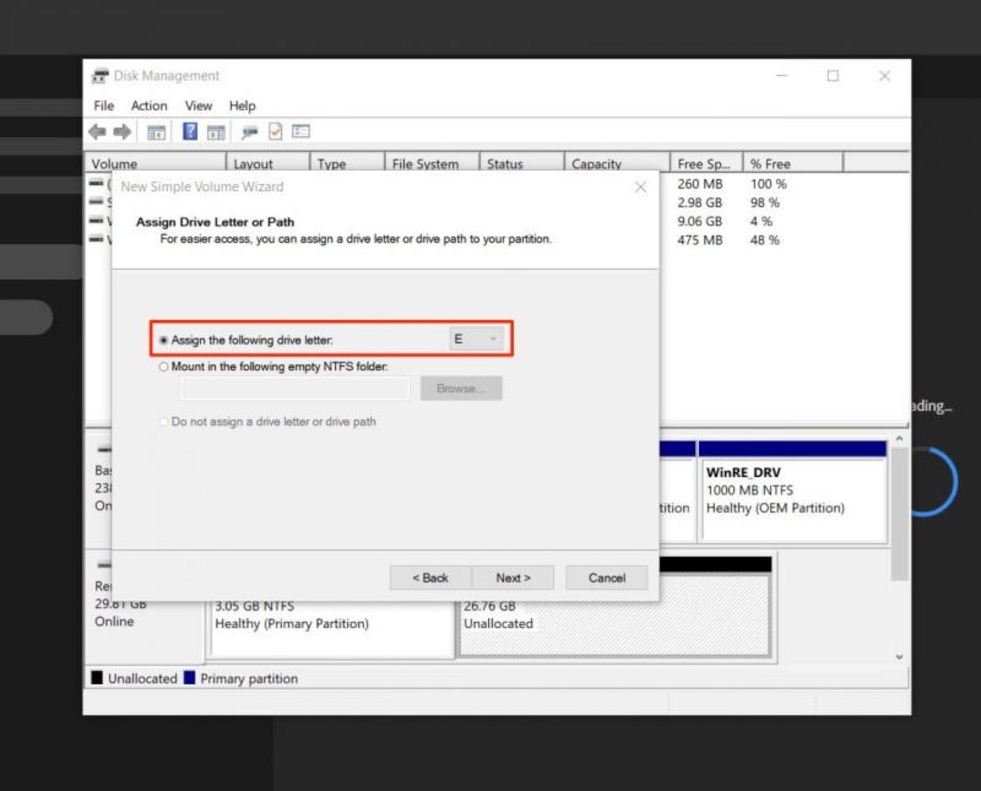The width and height of the screenshot is (981, 791).
Task: Click the disk pane vertical scrollbar thumb
Action: [x=899, y=514]
